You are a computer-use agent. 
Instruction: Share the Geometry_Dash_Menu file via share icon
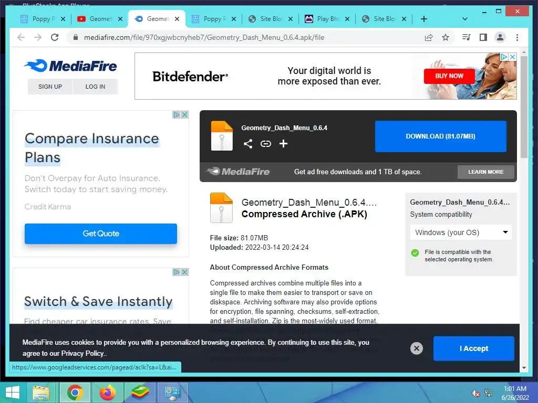point(248,144)
